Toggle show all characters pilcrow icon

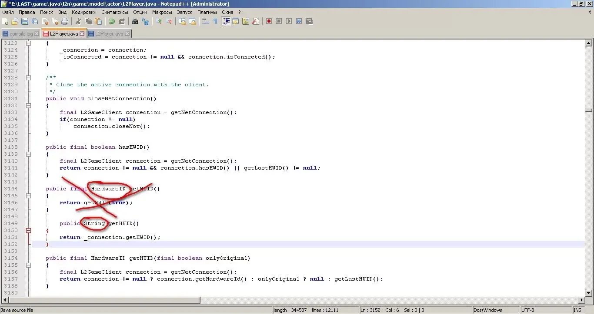pyautogui.click(x=216, y=21)
